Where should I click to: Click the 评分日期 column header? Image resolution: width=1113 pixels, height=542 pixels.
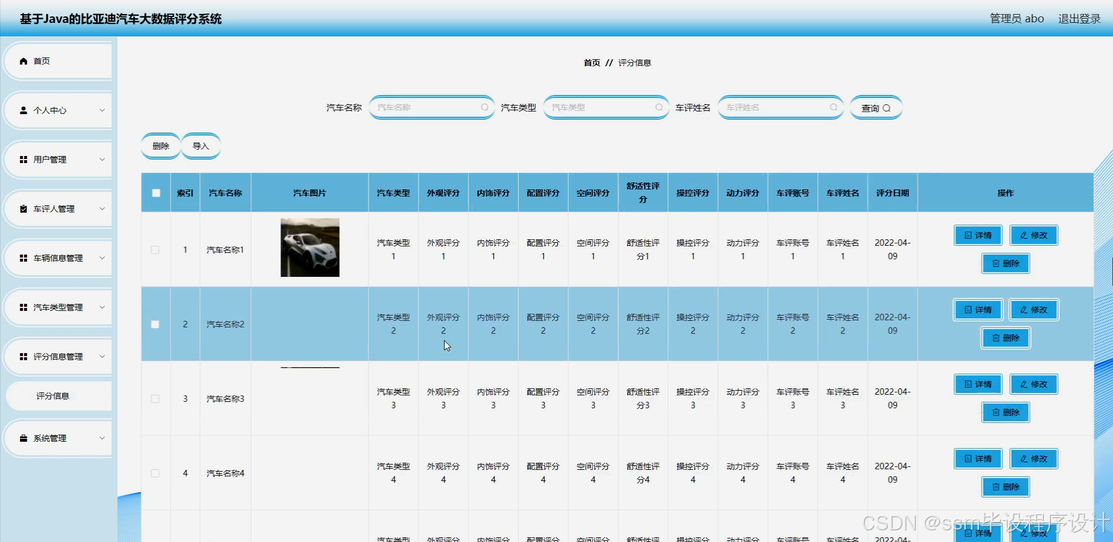click(x=892, y=193)
